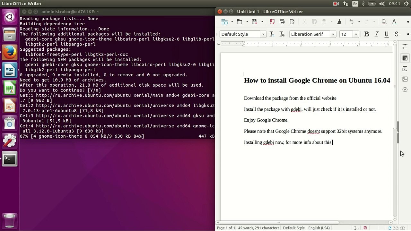411x231 pixels.
Task: Open Print Preview
Action: pos(292,22)
